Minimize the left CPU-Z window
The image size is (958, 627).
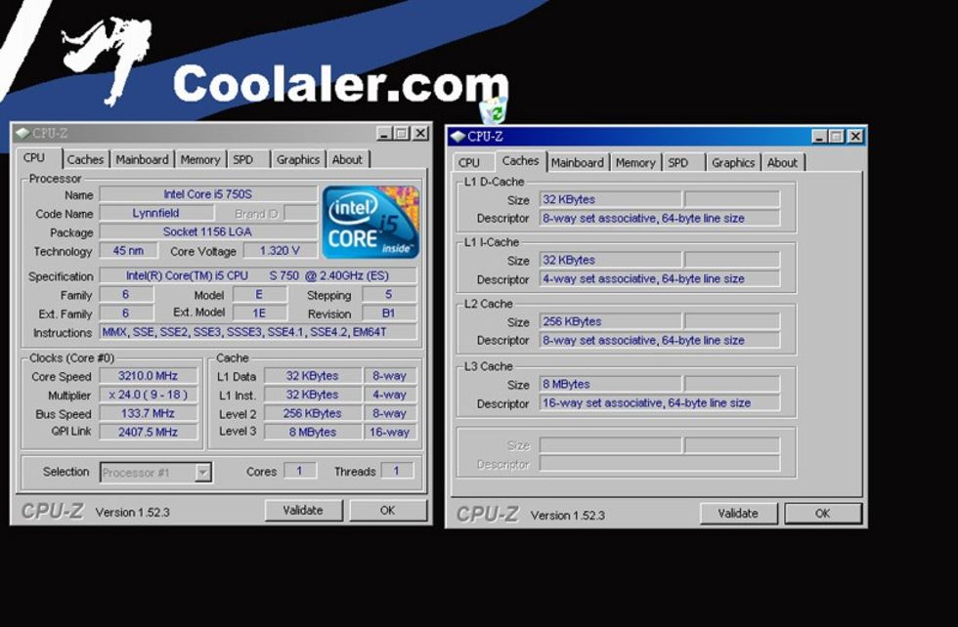point(384,133)
